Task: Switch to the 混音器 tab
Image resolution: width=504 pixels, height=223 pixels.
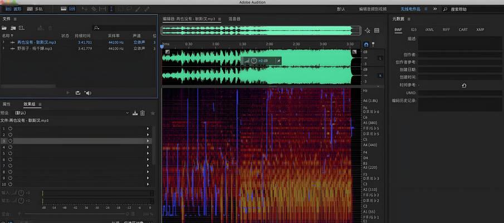Action: click(x=234, y=19)
